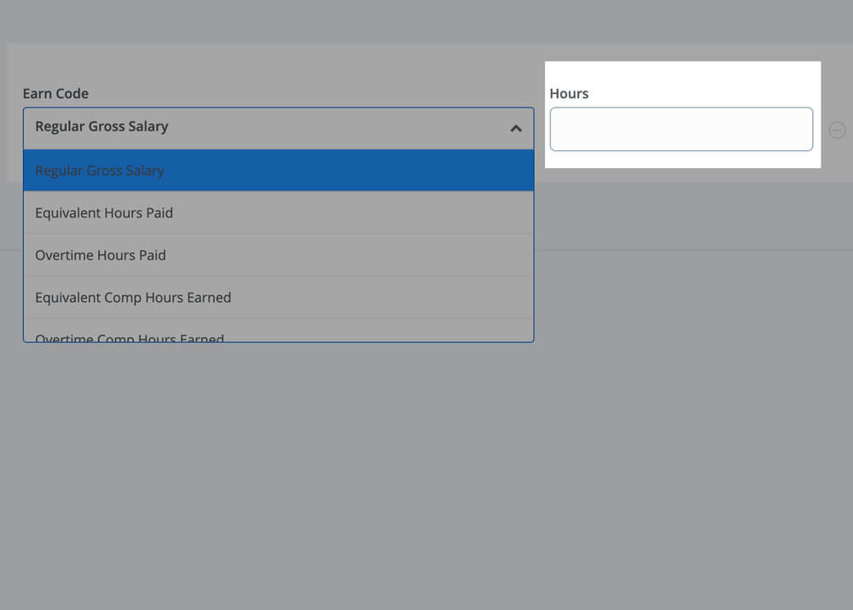Collapse the Earn Code list via chevron

[515, 129]
